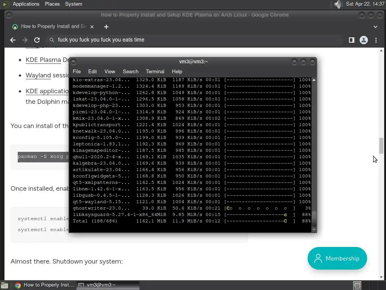Click the kio-extras-23.04 line

(191, 80)
